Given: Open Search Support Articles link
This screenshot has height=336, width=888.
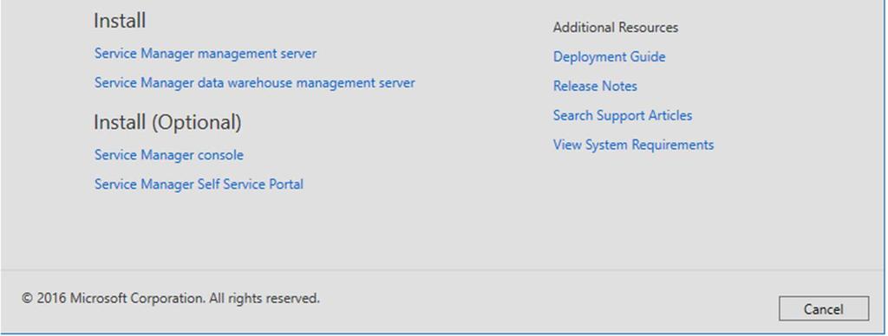Looking at the screenshot, I should pos(623,116).
